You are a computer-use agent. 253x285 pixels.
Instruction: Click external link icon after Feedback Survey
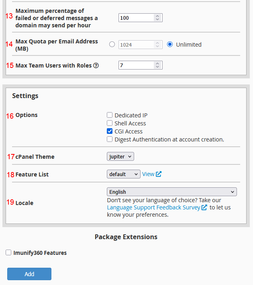(204, 207)
